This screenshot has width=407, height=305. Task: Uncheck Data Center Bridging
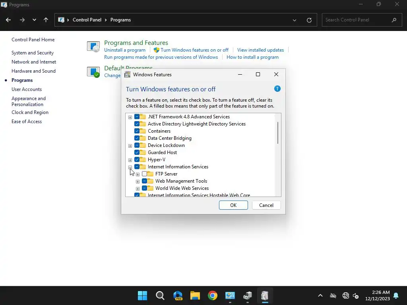coord(137,138)
